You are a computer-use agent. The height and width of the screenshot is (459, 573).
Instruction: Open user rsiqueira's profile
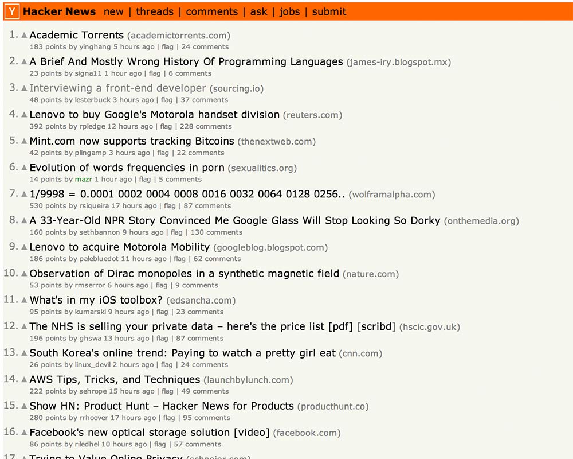coord(94,206)
